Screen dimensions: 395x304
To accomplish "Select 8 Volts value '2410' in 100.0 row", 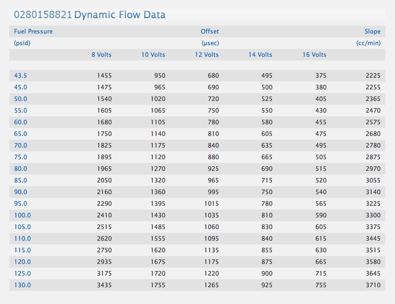I will pyautogui.click(x=104, y=215).
